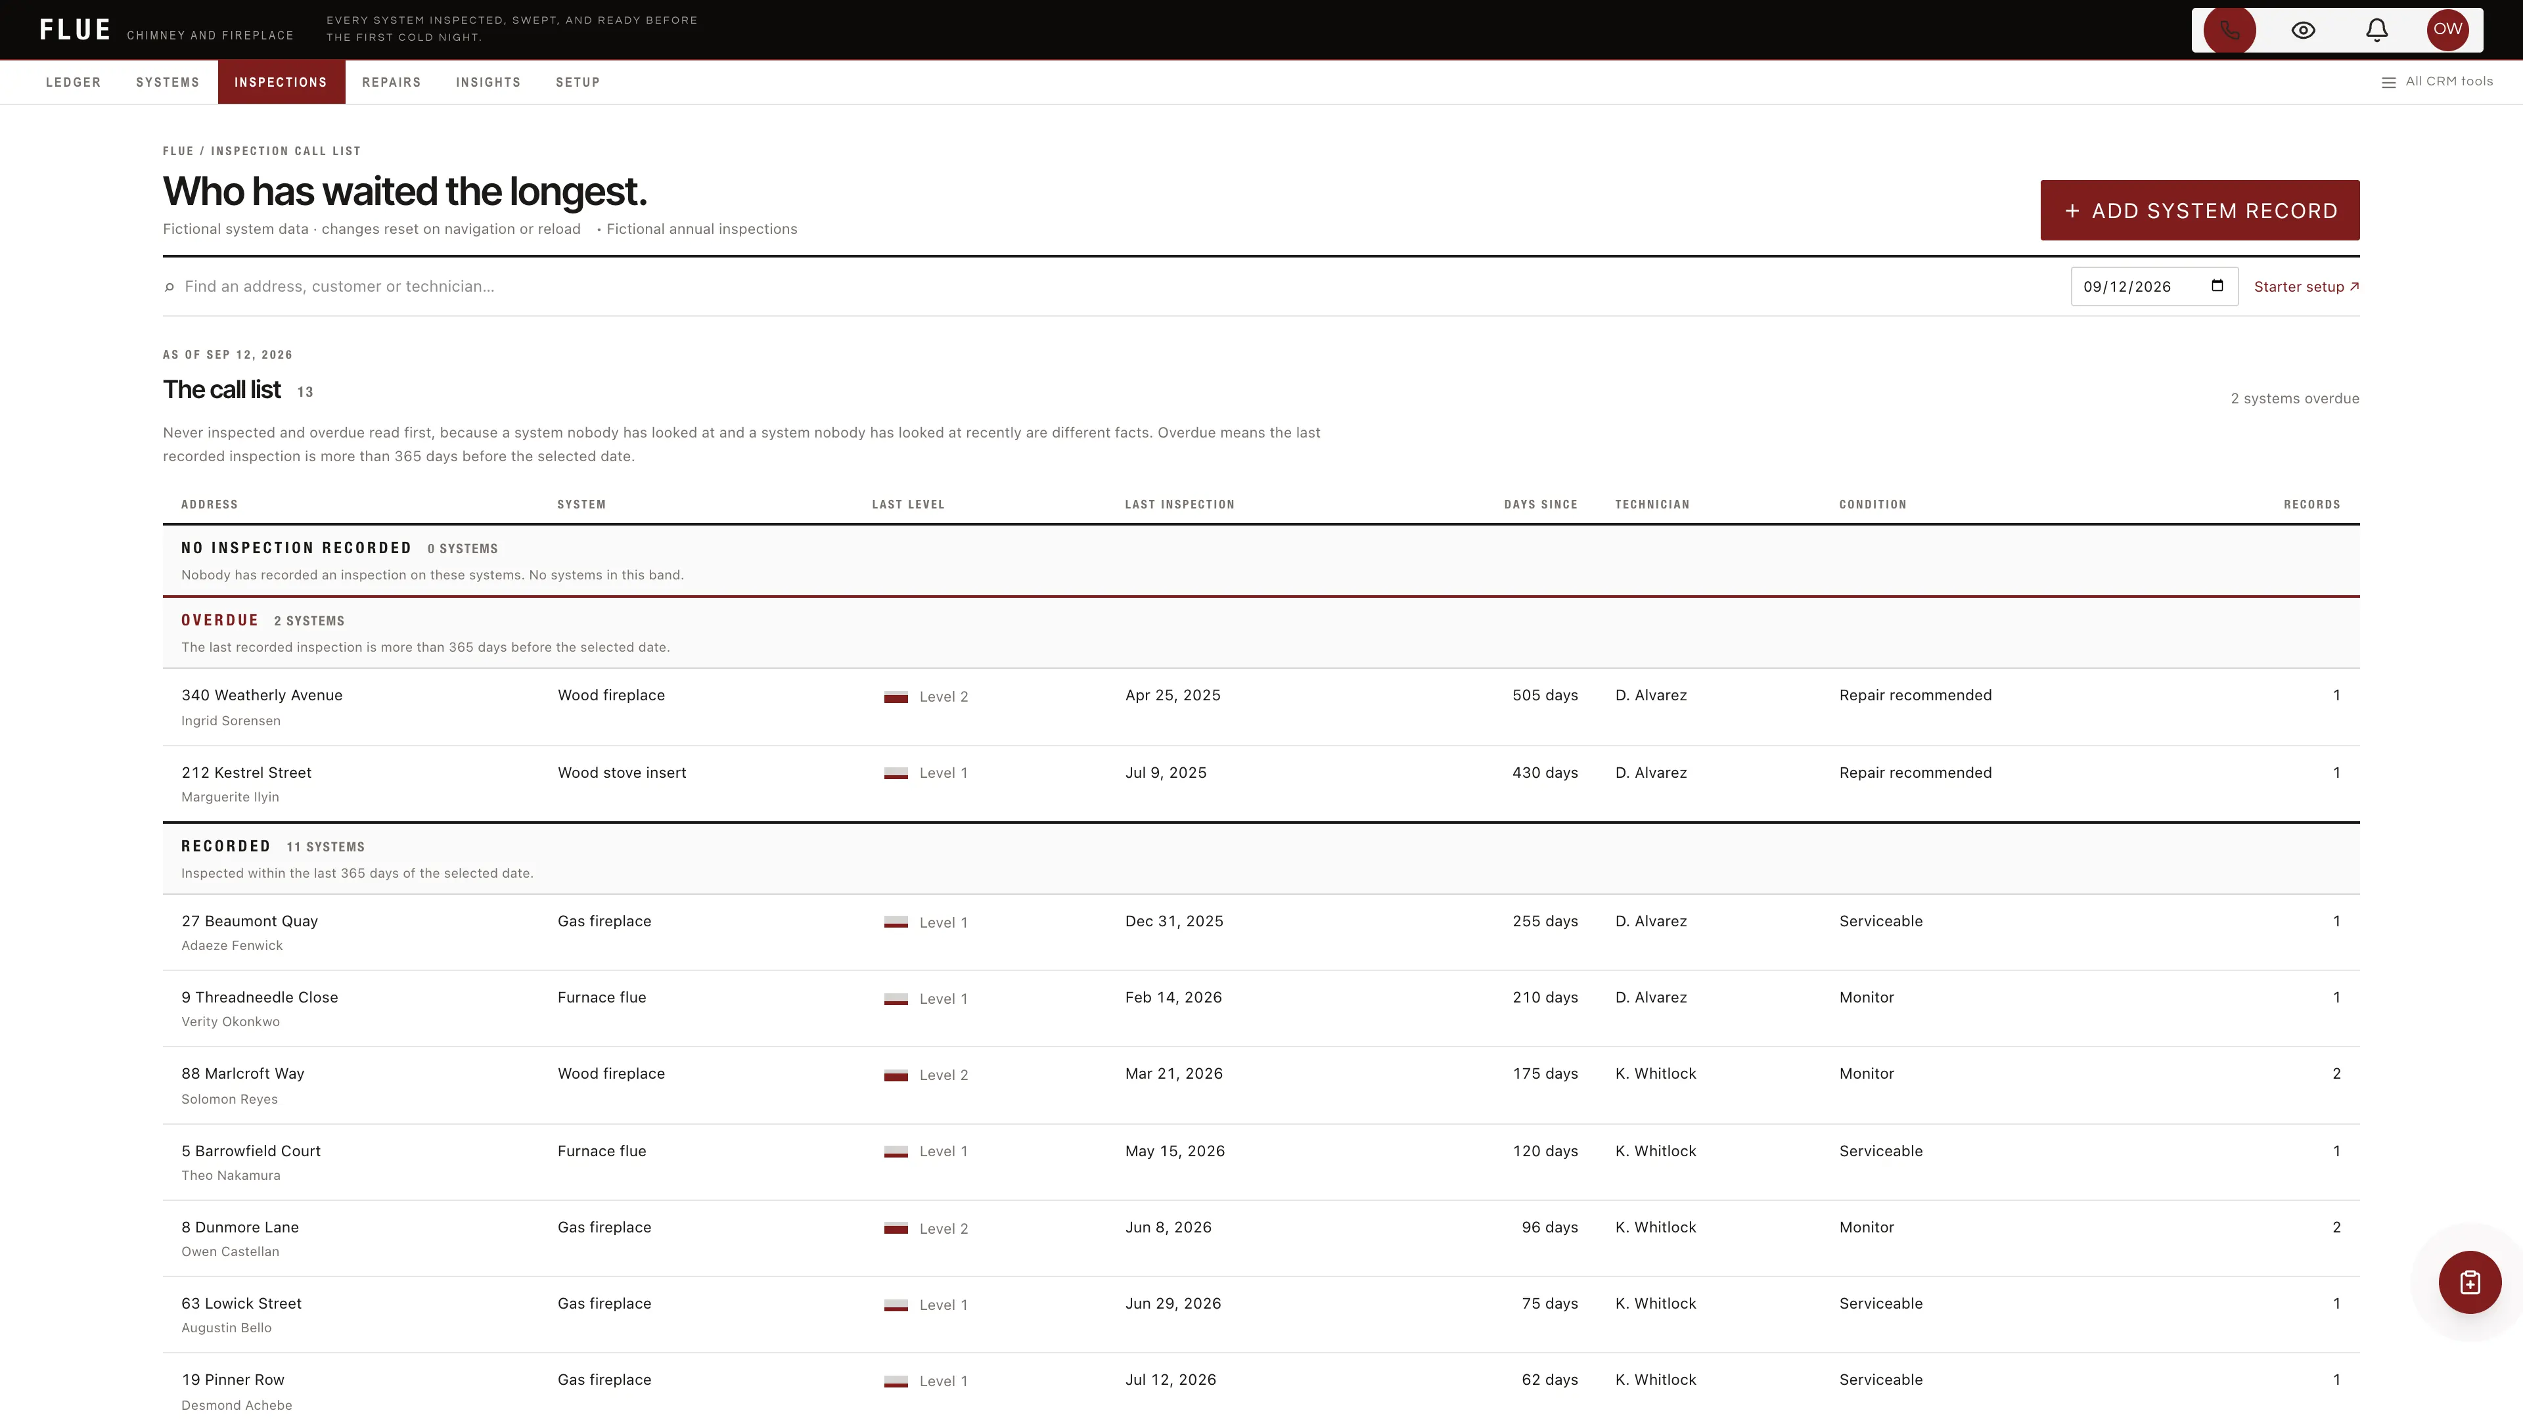Go to the Ledger tab
This screenshot has width=2523, height=1419.
tap(74, 82)
